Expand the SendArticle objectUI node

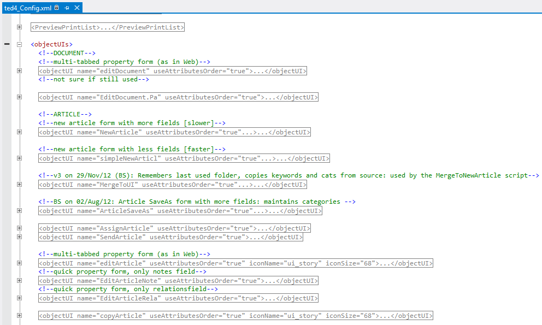pos(19,237)
